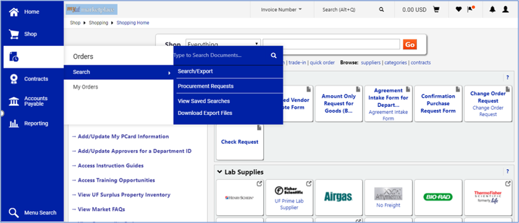Click the shop search text field
519x223 pixels.
coord(331,44)
